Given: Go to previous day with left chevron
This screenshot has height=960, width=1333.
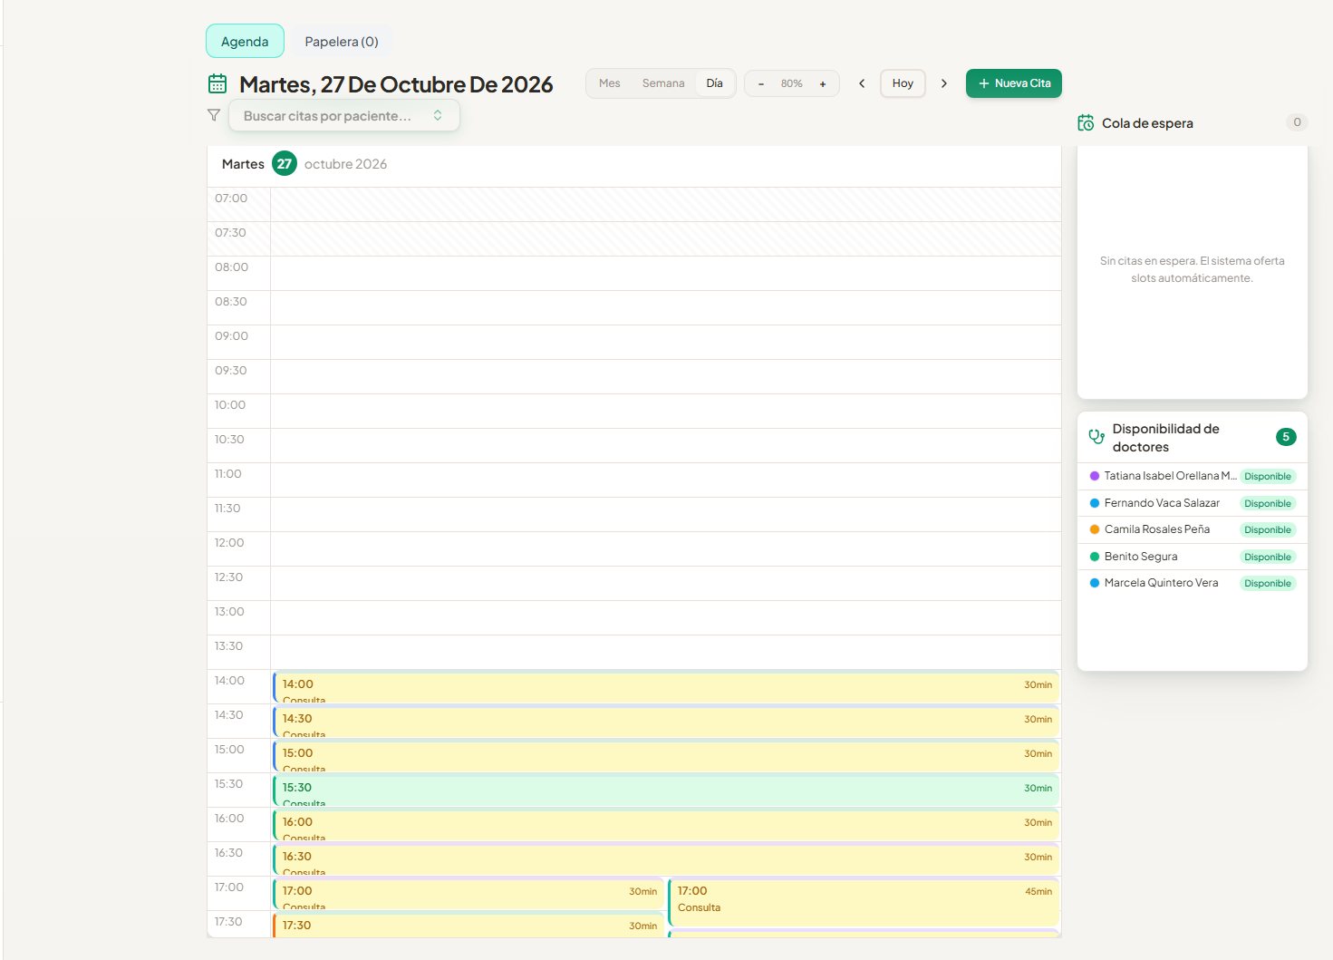Looking at the screenshot, I should [x=862, y=83].
